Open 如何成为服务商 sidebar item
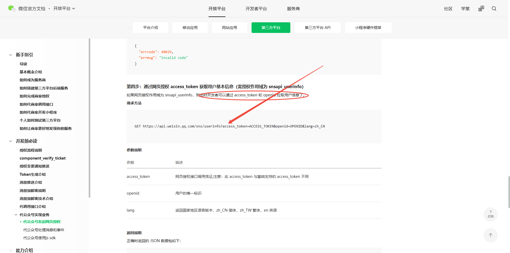This screenshot has width=510, height=253. click(x=33, y=80)
